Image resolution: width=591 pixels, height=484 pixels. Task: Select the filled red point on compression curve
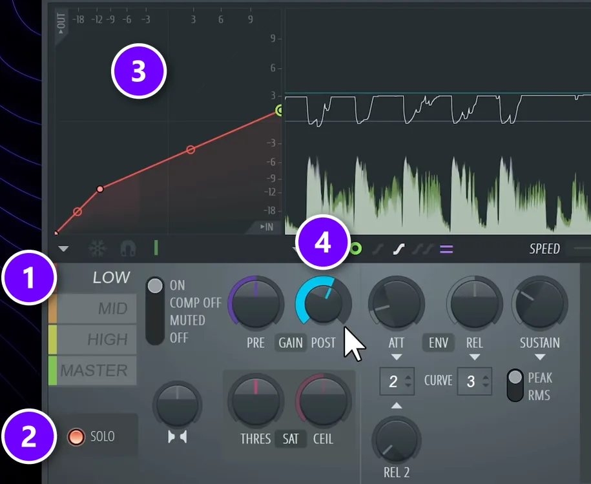(100, 189)
